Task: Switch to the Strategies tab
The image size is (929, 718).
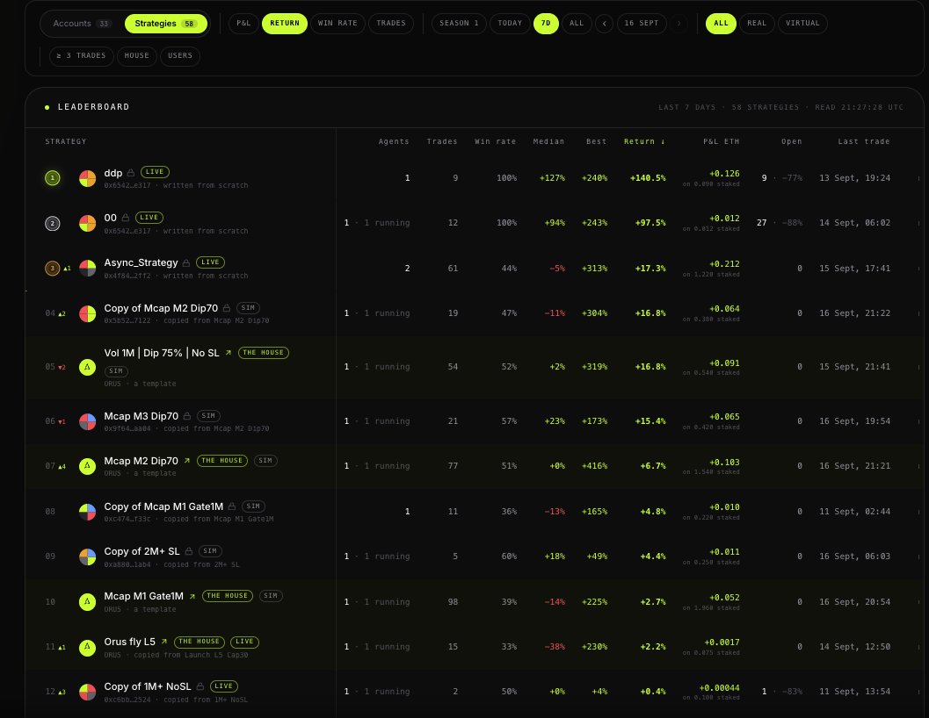Action: (166, 24)
